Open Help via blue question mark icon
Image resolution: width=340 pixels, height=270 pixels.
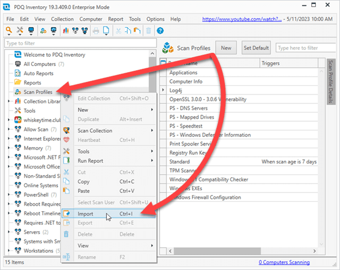160,31
